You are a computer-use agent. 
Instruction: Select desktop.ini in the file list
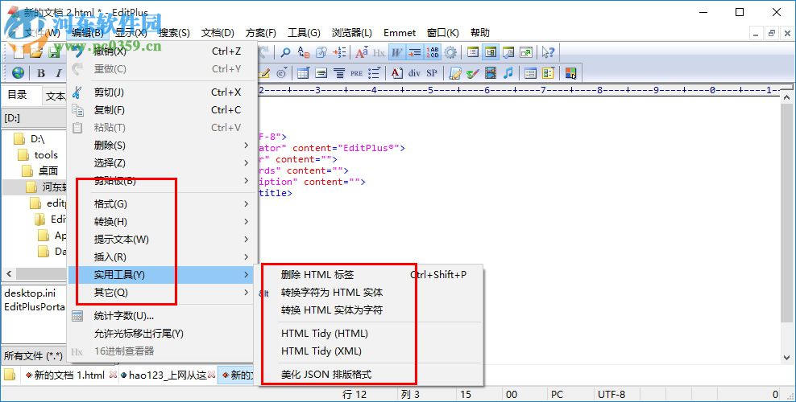pos(30,293)
